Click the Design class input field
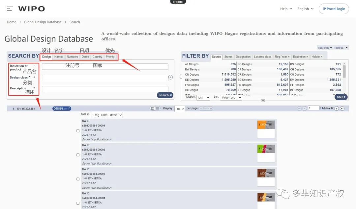The height and width of the screenshot is (209, 356). (x=105, y=78)
